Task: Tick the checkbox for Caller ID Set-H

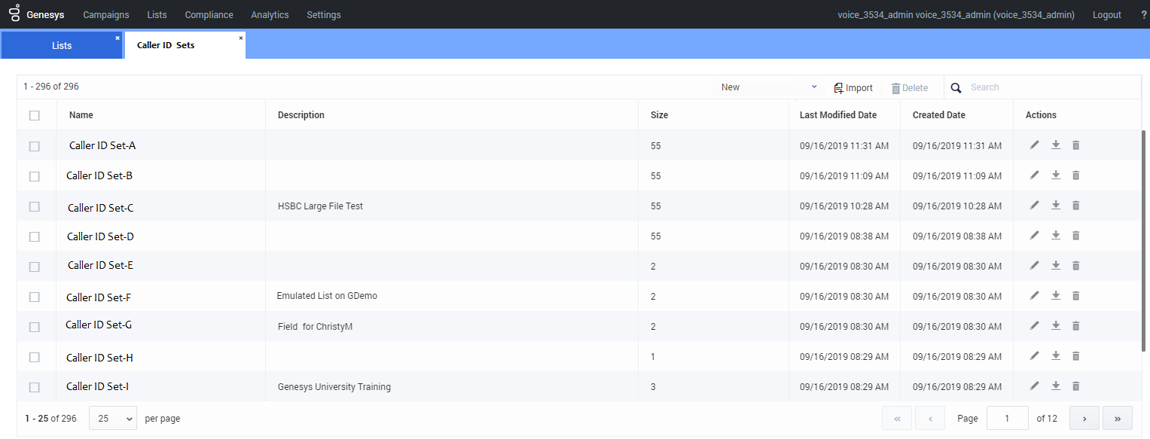Action: (x=35, y=357)
